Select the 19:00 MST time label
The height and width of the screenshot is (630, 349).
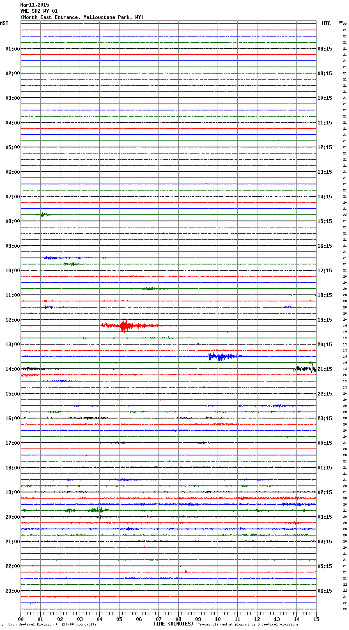(x=12, y=492)
